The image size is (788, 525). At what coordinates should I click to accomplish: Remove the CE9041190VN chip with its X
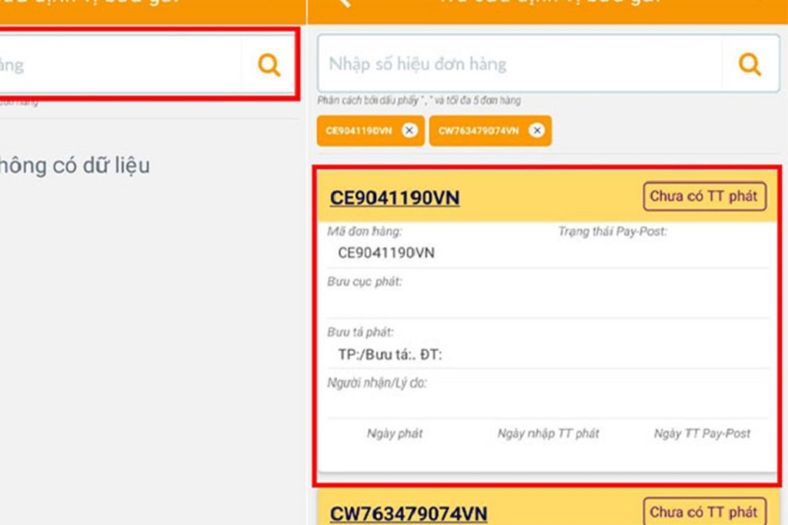(x=409, y=131)
